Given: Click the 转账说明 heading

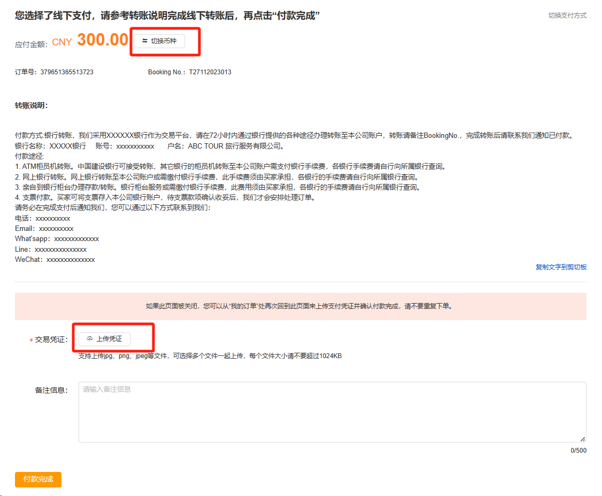Looking at the screenshot, I should pos(32,105).
